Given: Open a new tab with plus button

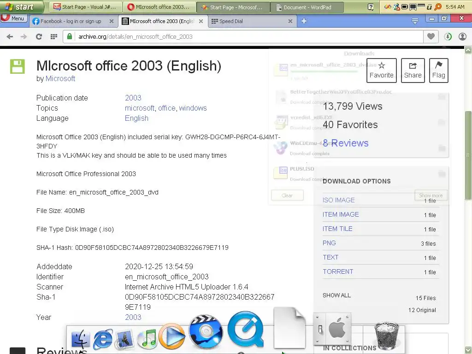Looking at the screenshot, I should pyautogui.click(x=304, y=21).
